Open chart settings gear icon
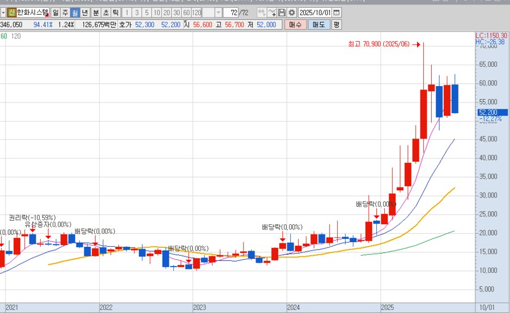Screen dimensions: 510x313 pos(291,12)
